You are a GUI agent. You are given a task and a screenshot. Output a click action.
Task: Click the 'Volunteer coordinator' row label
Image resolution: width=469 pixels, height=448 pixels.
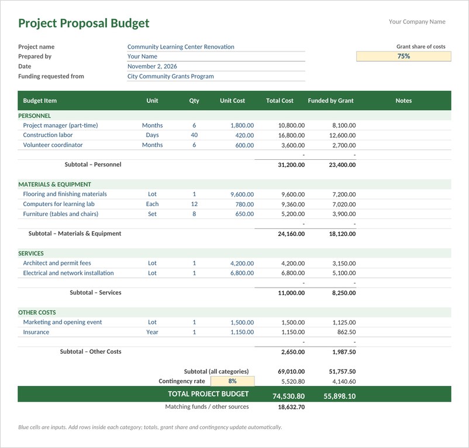[x=53, y=145]
